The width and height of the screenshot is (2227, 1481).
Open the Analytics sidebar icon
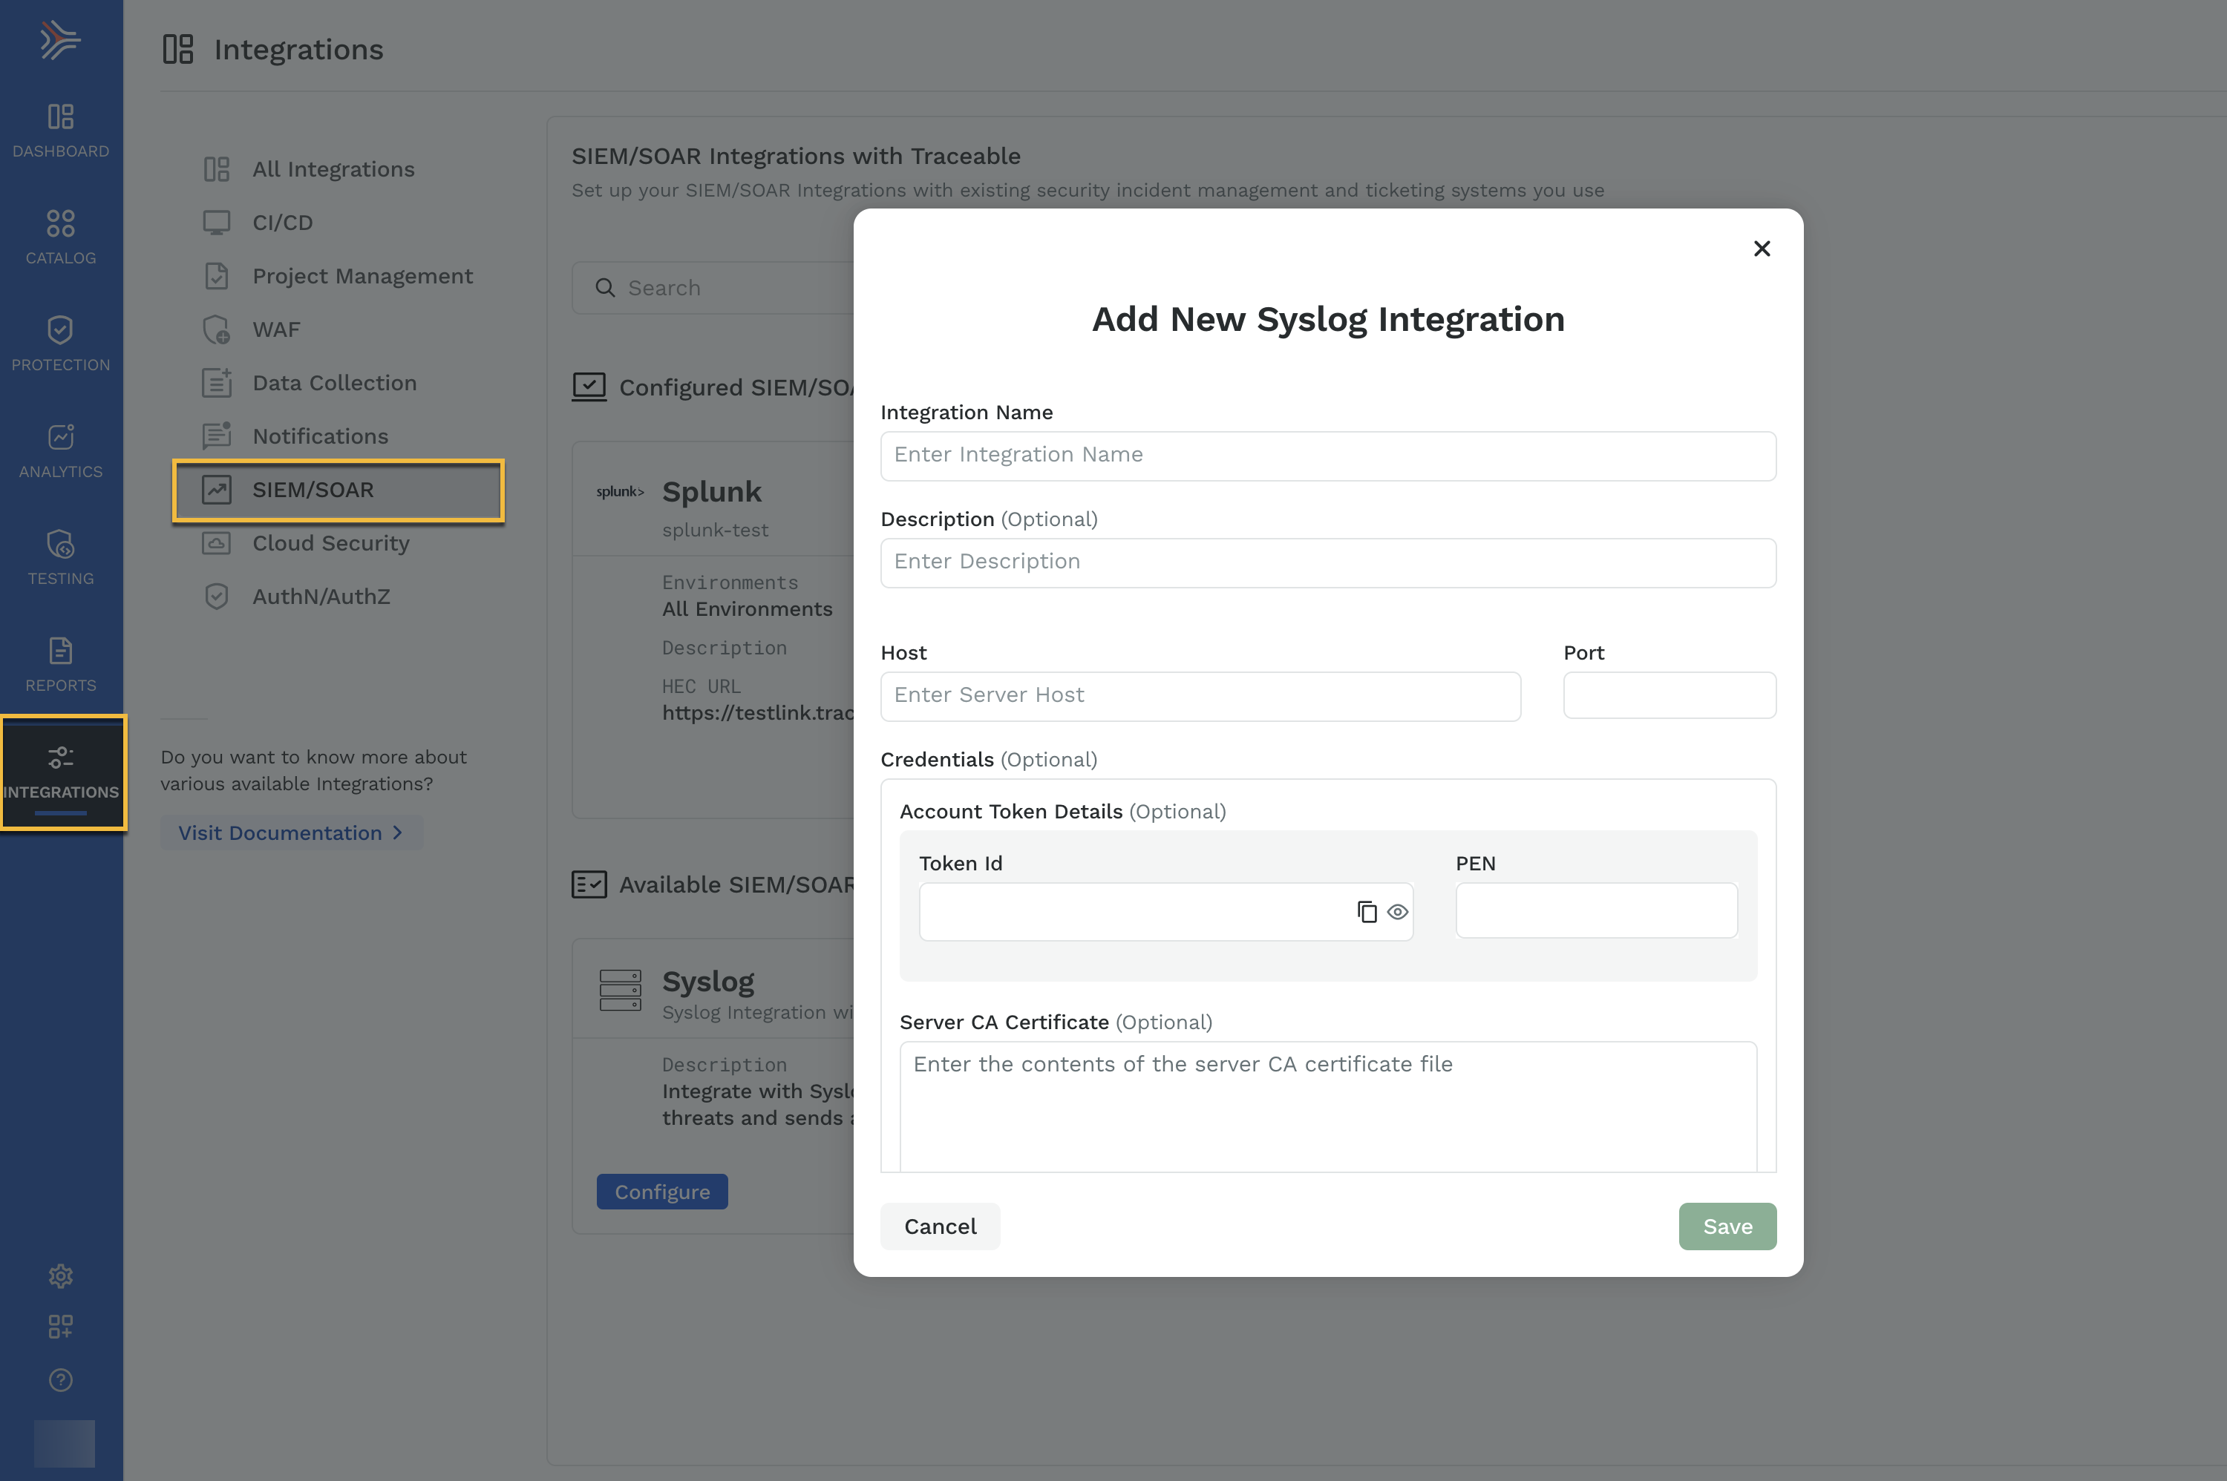point(60,436)
